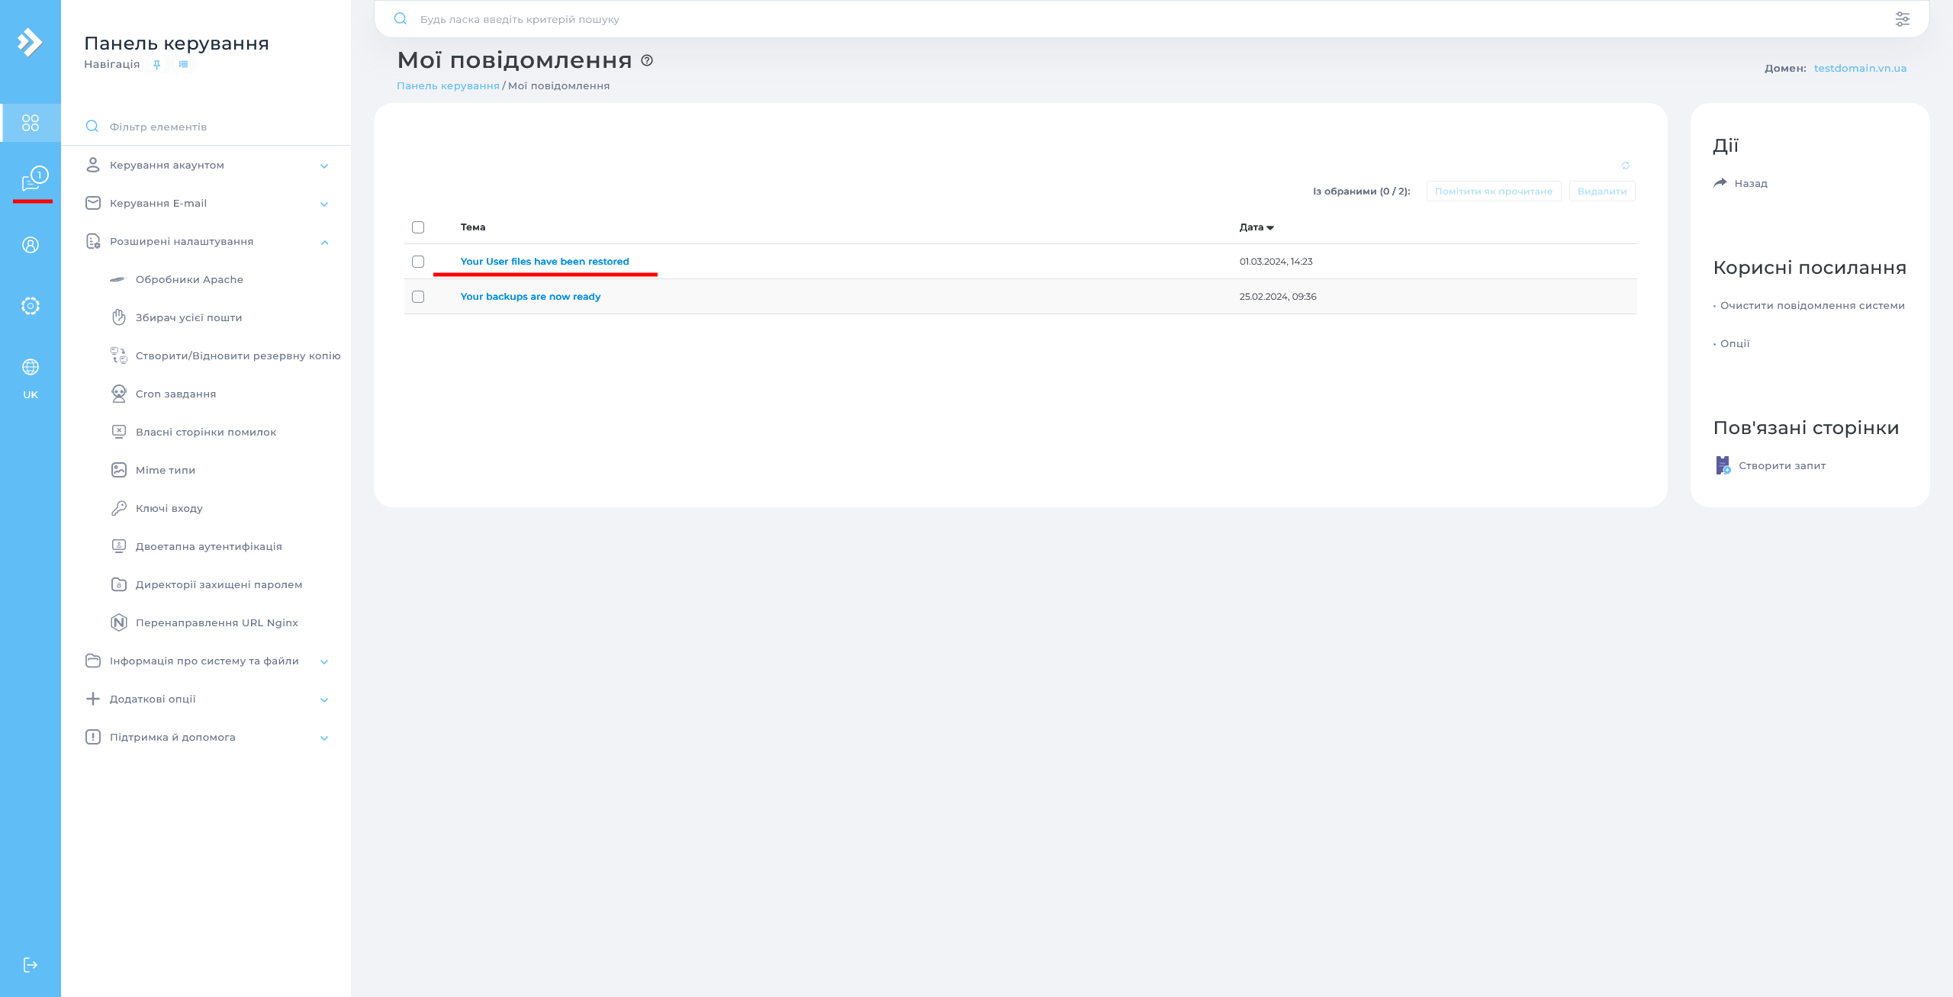The width and height of the screenshot is (1953, 997).
Task: Click the dashboard grid icon in the left bar
Action: [31, 123]
